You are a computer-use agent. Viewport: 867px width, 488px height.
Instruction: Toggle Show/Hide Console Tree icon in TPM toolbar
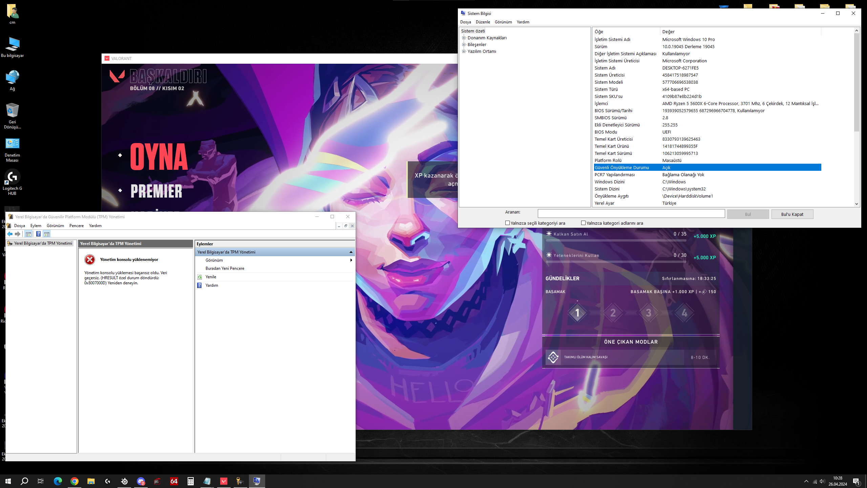coord(28,234)
